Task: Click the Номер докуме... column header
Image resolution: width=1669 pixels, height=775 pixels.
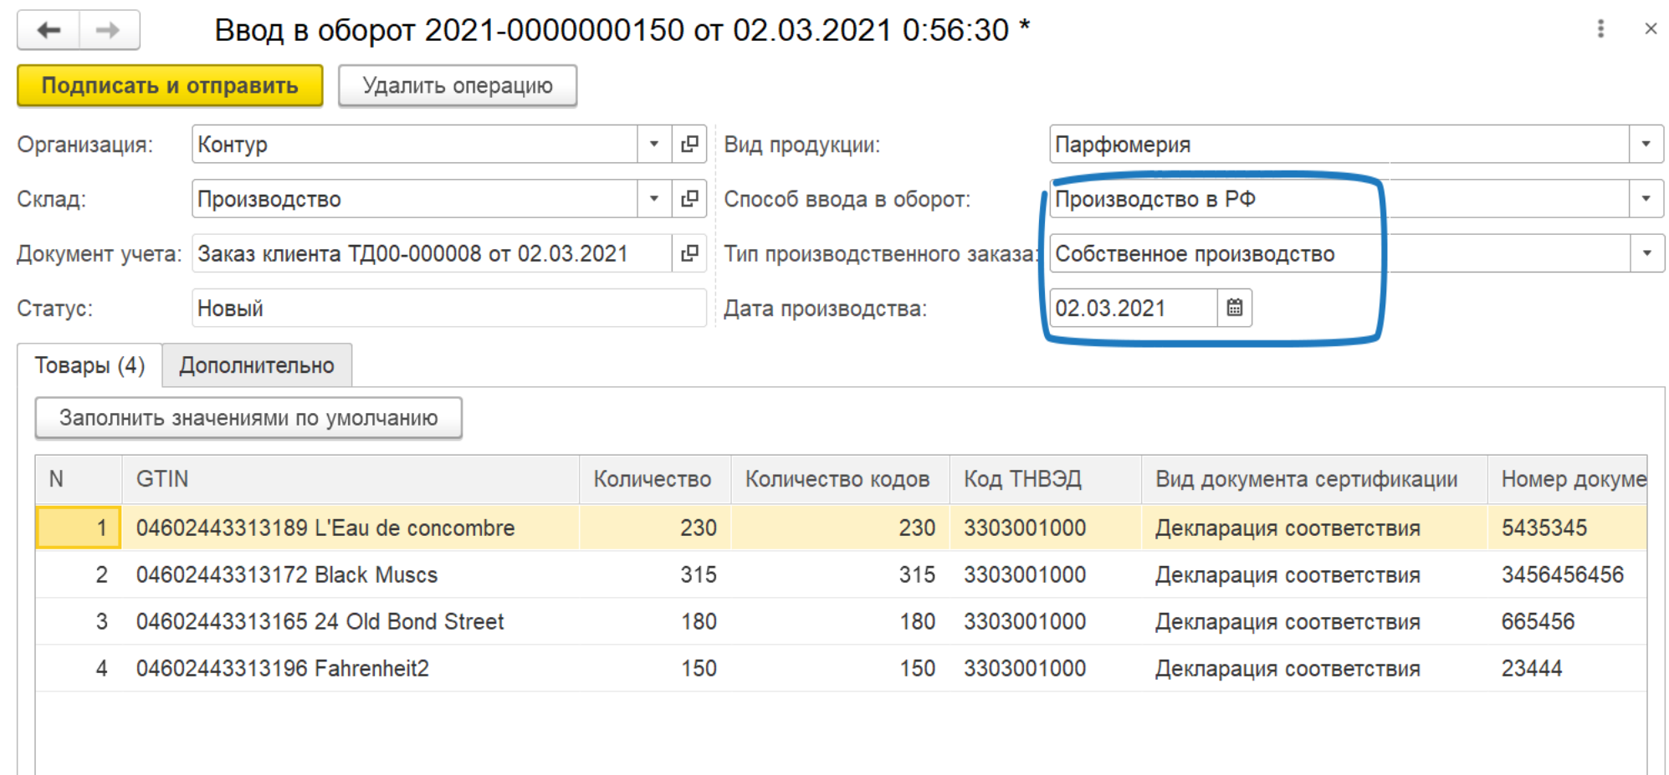Action: coord(1568,479)
